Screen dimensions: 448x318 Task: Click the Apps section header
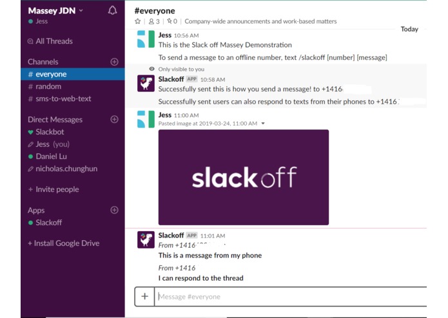36,210
